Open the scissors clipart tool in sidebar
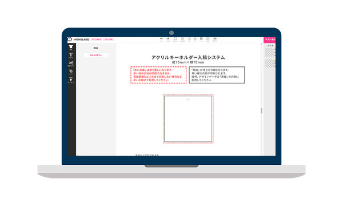The height and width of the screenshot is (206, 343). click(x=71, y=64)
